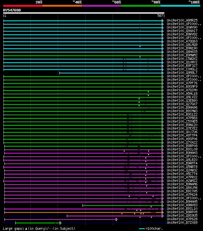Click the UniRef100_Q9M8L7 label
Viewport: 203px width, 231px height.
(182, 73)
